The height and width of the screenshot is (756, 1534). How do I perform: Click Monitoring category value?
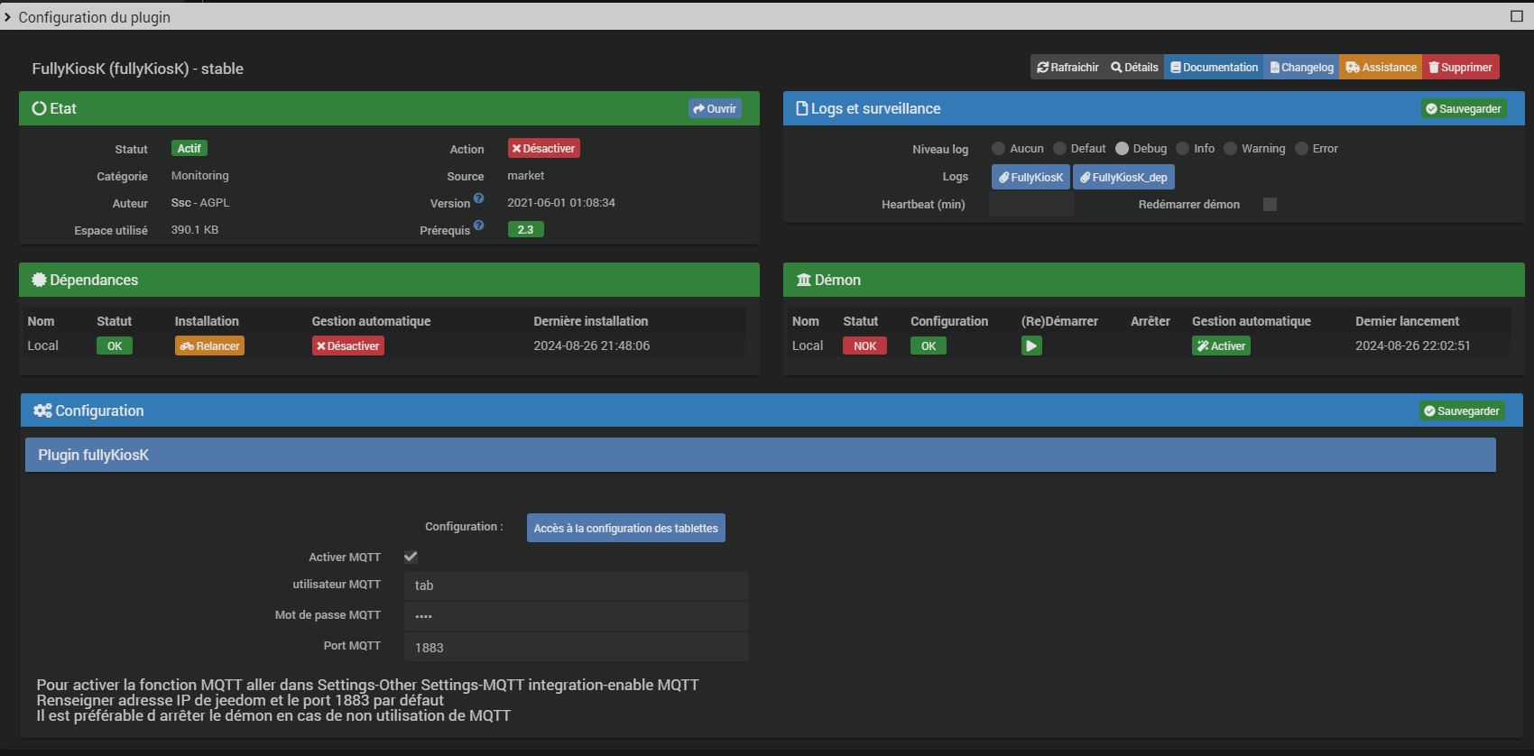[200, 176]
